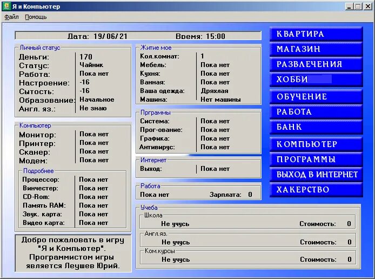Open the КОМПЬЮТЕР button
This screenshot has height=279, width=375.
tap(316, 144)
